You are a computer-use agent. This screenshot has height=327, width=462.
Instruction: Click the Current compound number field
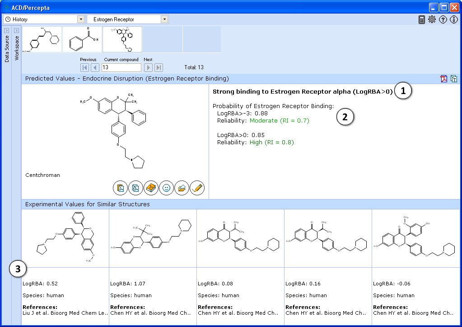pyautogui.click(x=121, y=67)
